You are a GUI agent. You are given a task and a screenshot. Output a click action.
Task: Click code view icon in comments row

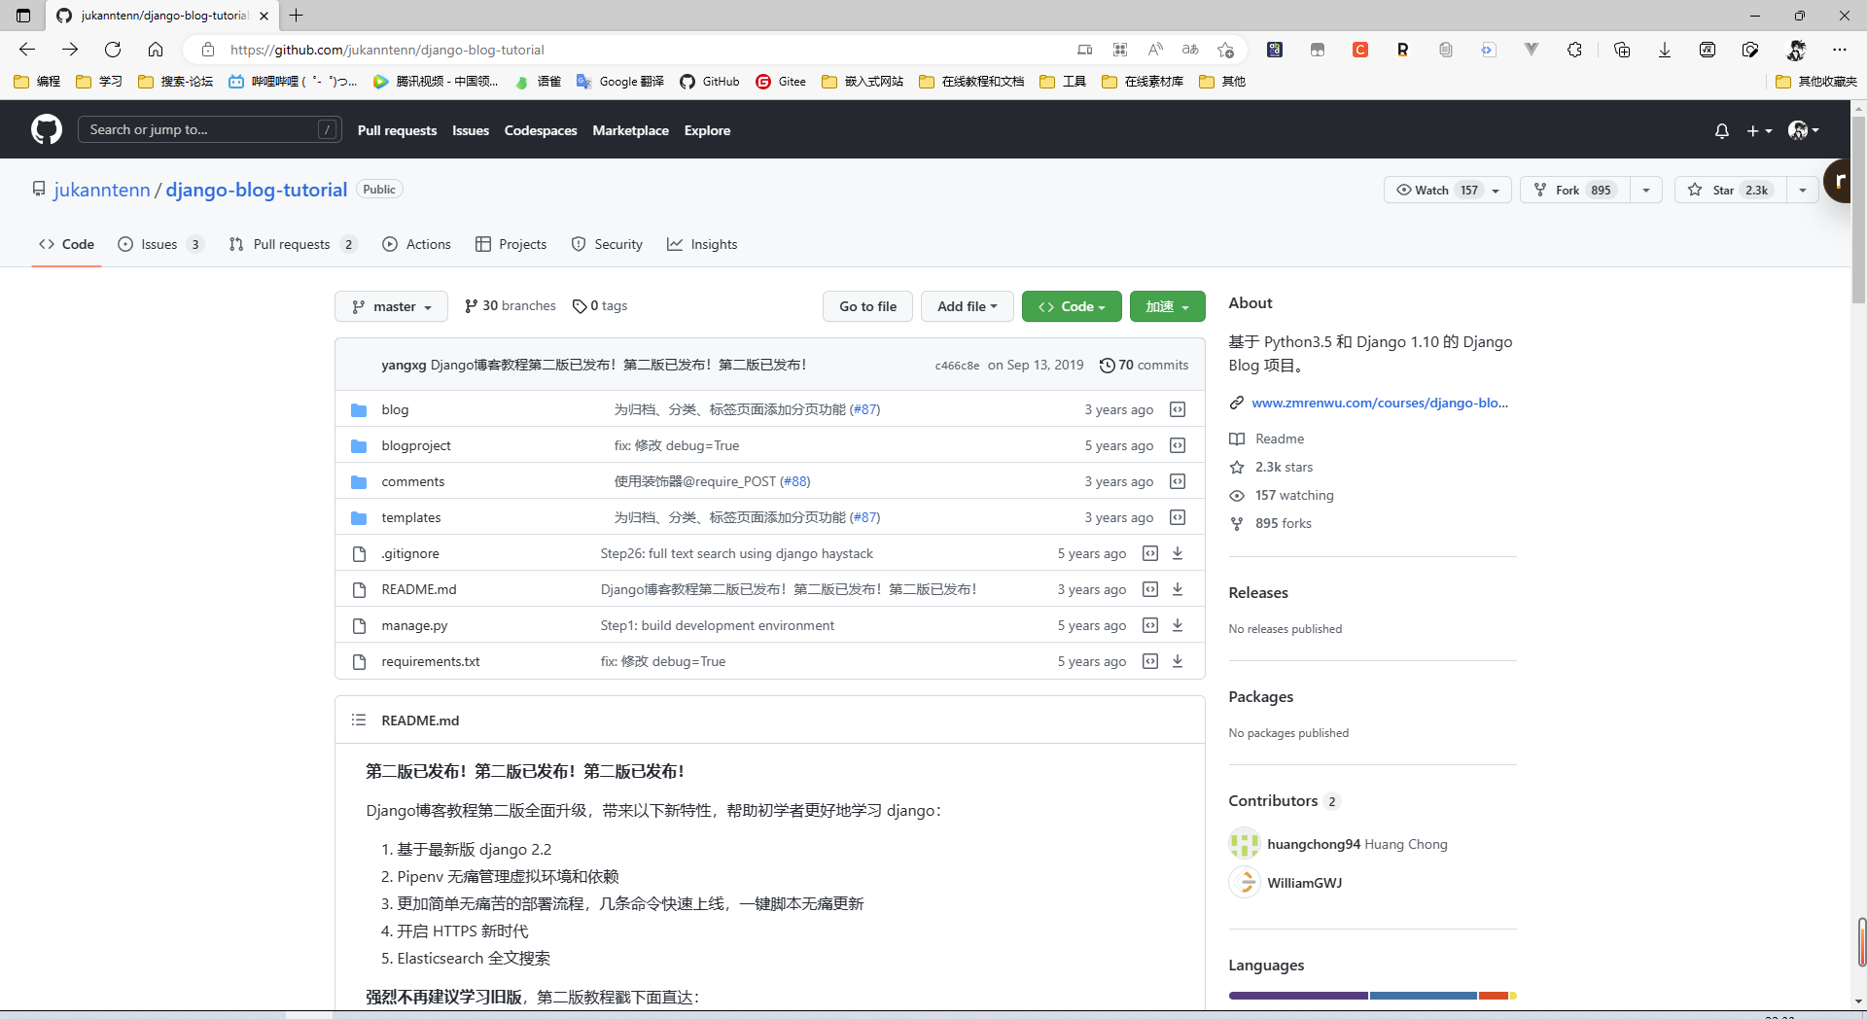point(1178,481)
